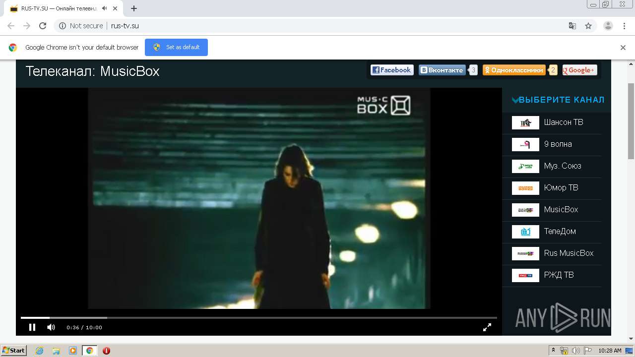This screenshot has height=357, width=635.
Task: Open clock showing 10:28 AM
Action: click(x=610, y=351)
